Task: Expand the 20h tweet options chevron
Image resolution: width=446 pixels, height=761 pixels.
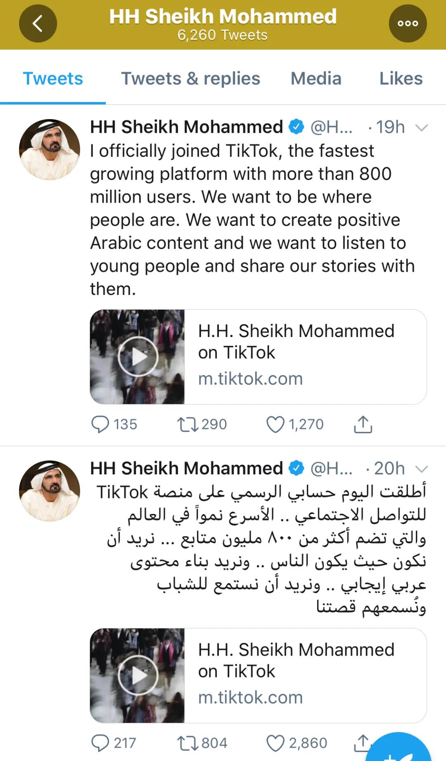Action: [x=421, y=469]
